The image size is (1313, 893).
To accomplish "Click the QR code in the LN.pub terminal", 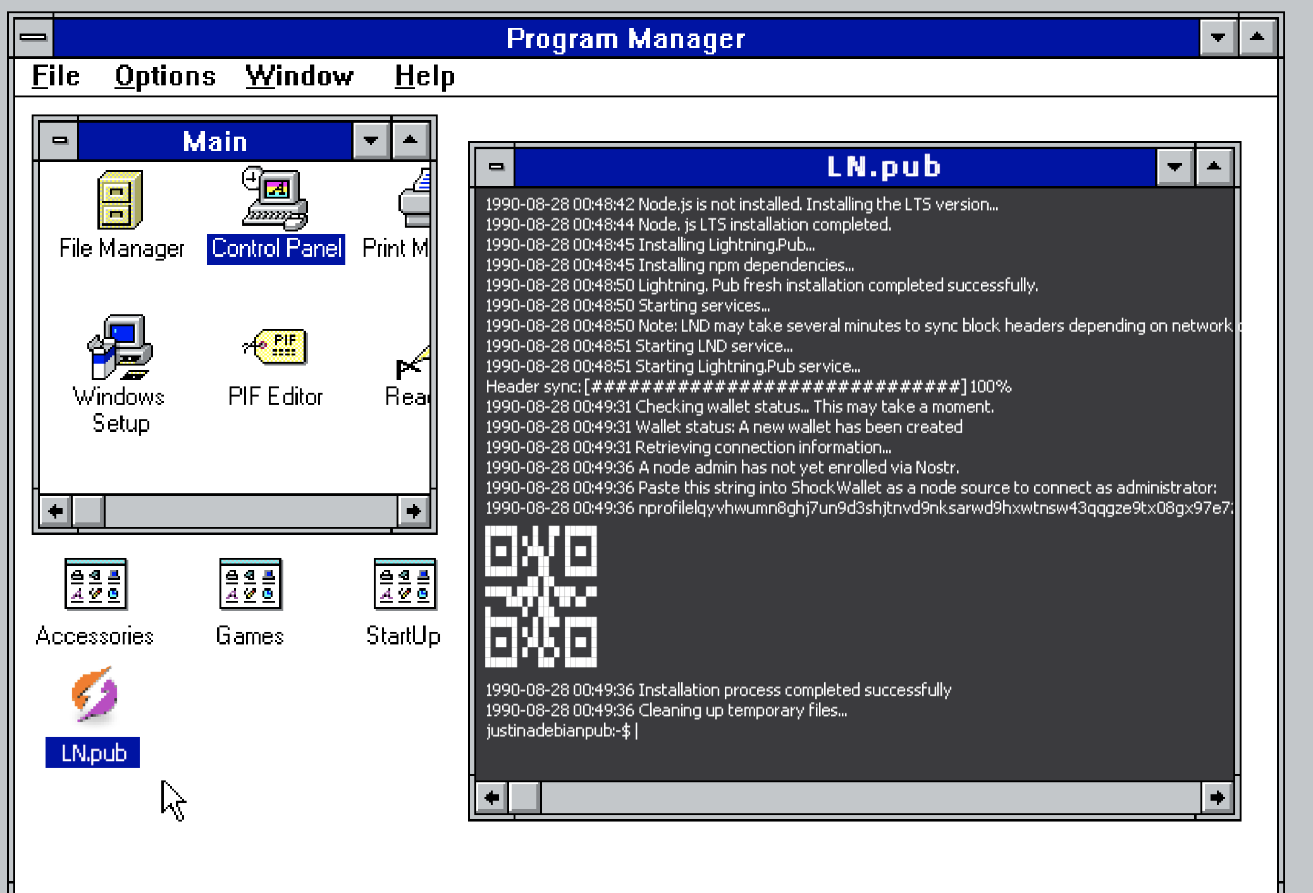I will pos(541,596).
